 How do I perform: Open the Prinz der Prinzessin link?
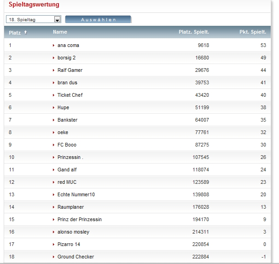coord(79,220)
